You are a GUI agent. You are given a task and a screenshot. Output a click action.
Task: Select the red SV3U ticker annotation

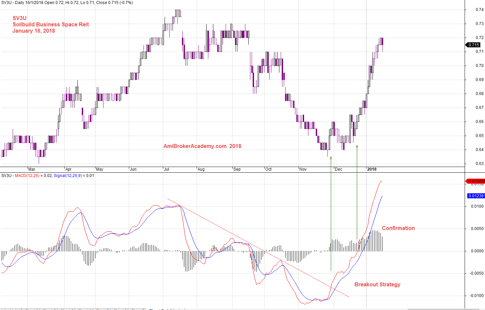20,18
